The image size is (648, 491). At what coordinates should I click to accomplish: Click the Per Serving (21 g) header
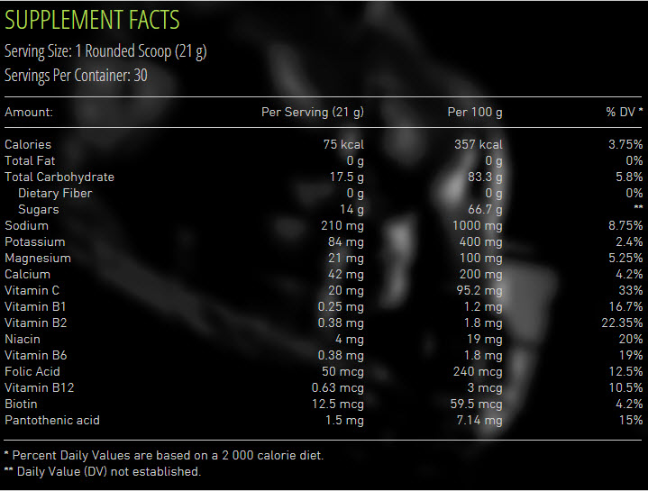(312, 113)
